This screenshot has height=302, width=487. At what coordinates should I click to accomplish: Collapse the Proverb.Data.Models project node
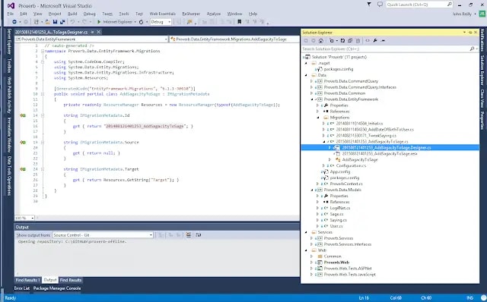(x=312, y=190)
